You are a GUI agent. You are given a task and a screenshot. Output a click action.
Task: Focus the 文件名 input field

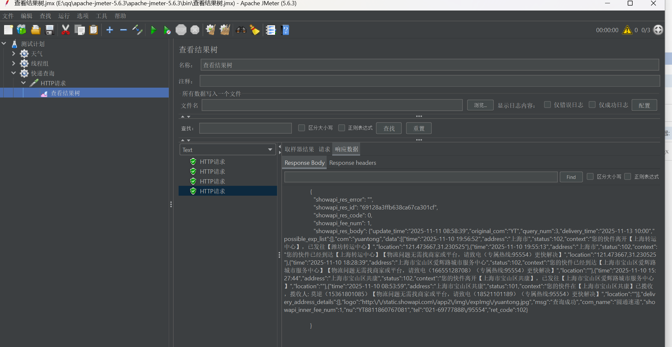332,105
